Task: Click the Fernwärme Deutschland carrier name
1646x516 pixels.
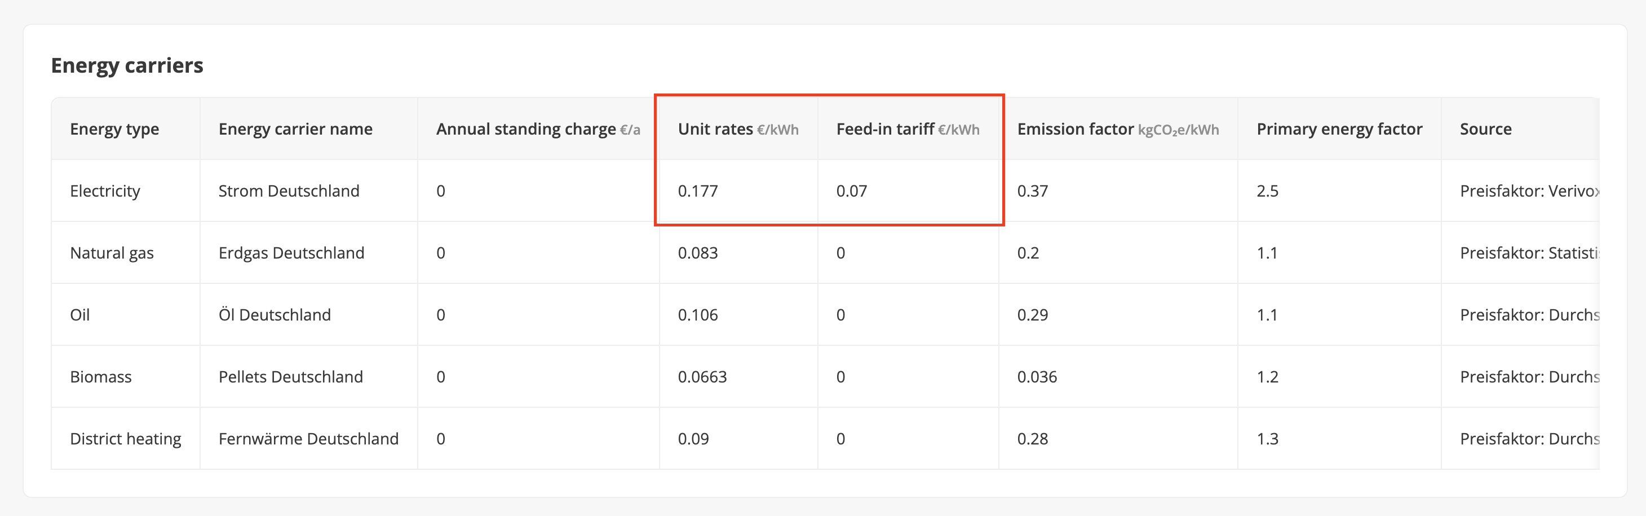Action: point(309,439)
